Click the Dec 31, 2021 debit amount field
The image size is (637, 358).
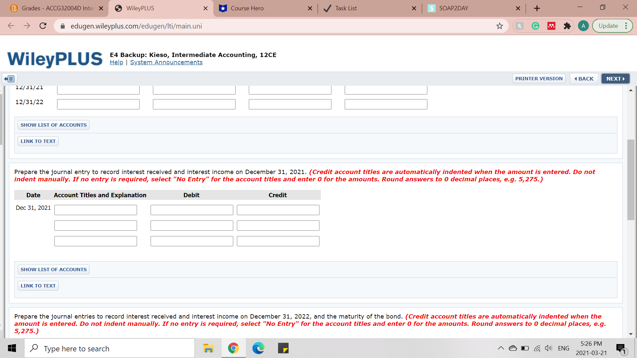click(191, 210)
